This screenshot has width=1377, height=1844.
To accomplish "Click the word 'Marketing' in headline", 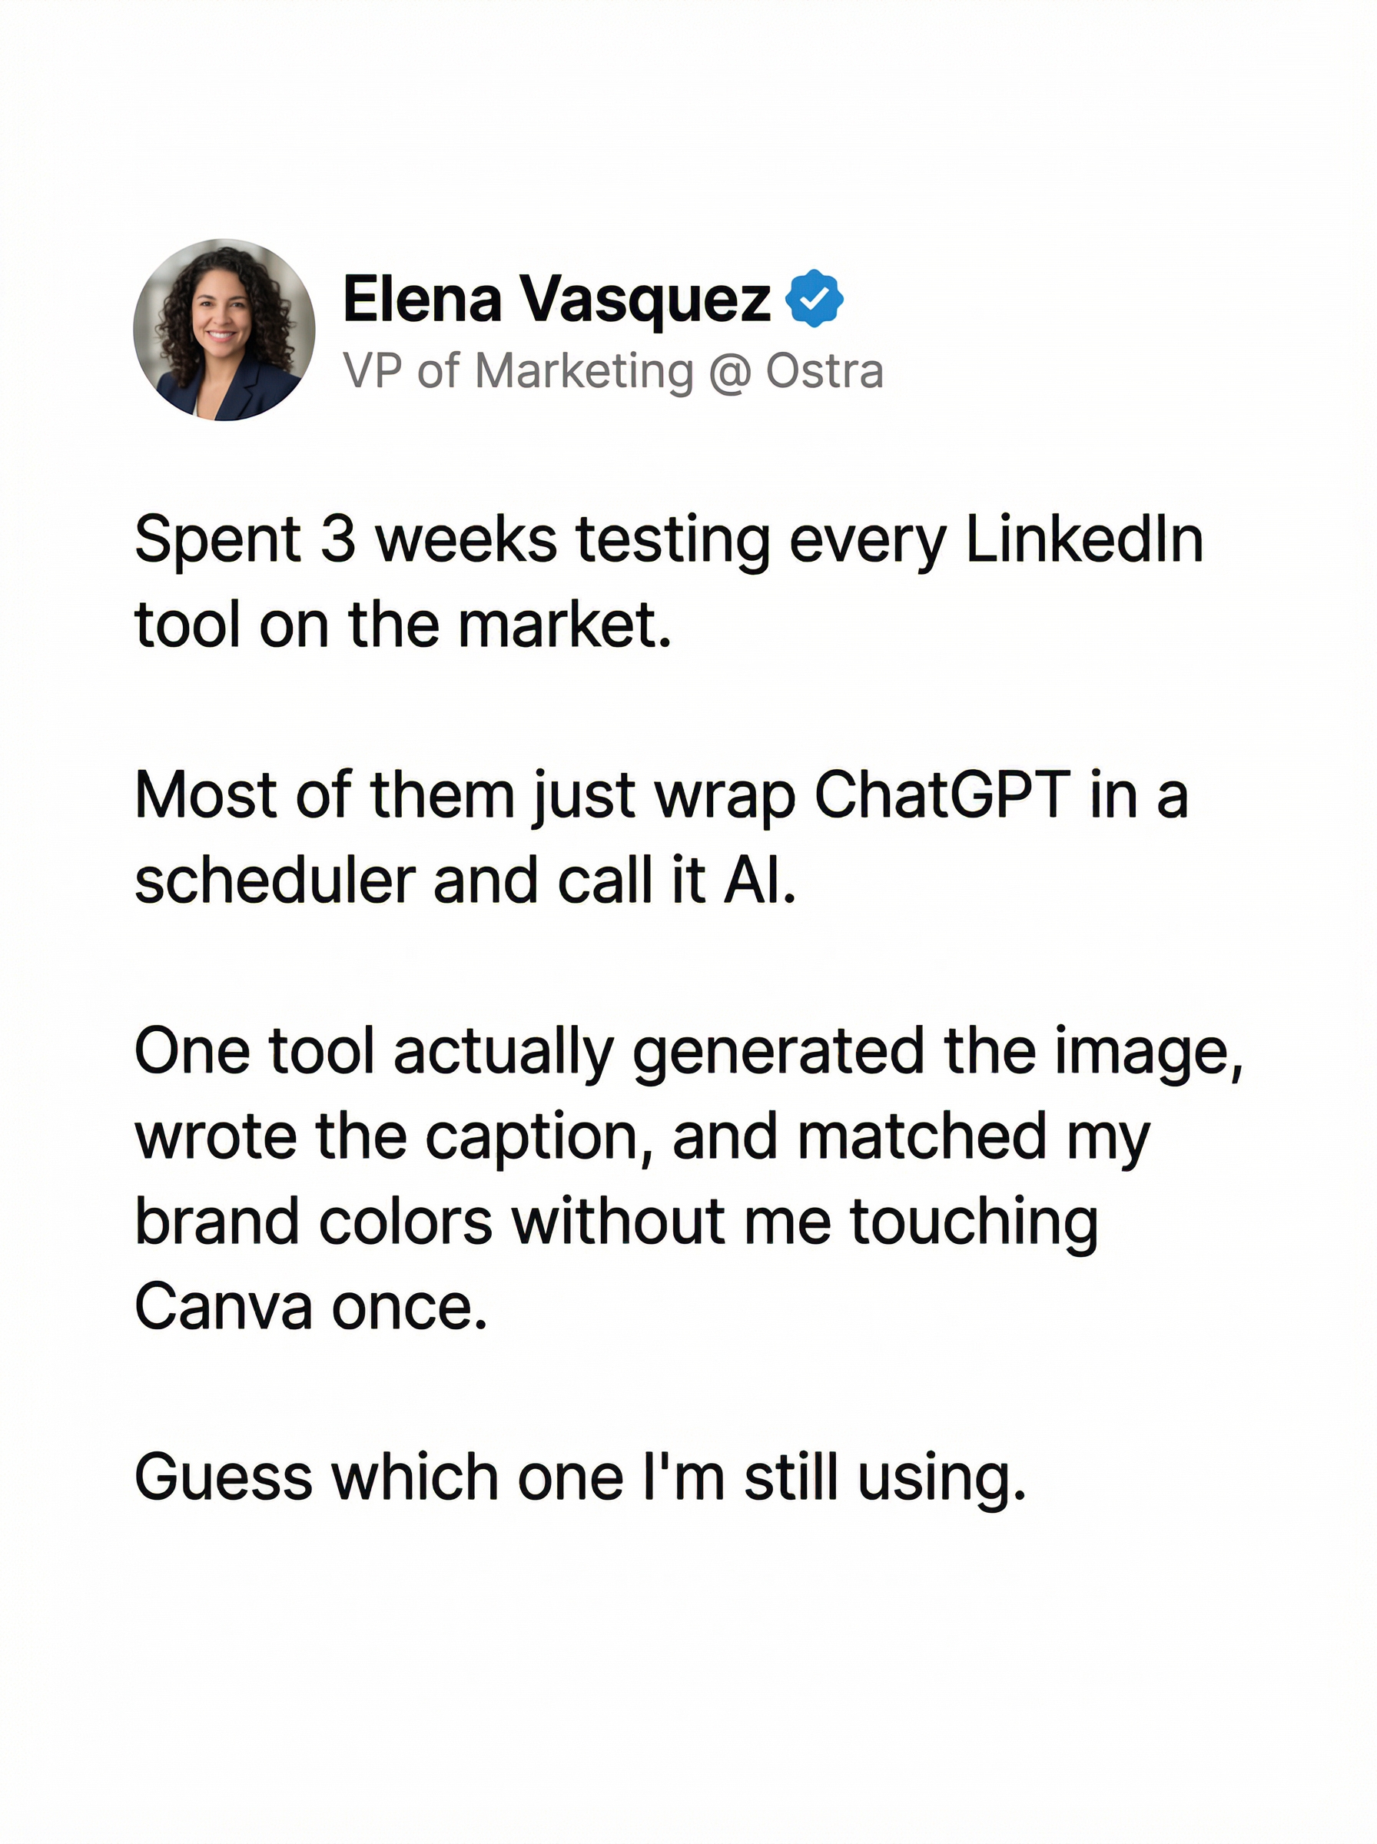I will click(583, 371).
